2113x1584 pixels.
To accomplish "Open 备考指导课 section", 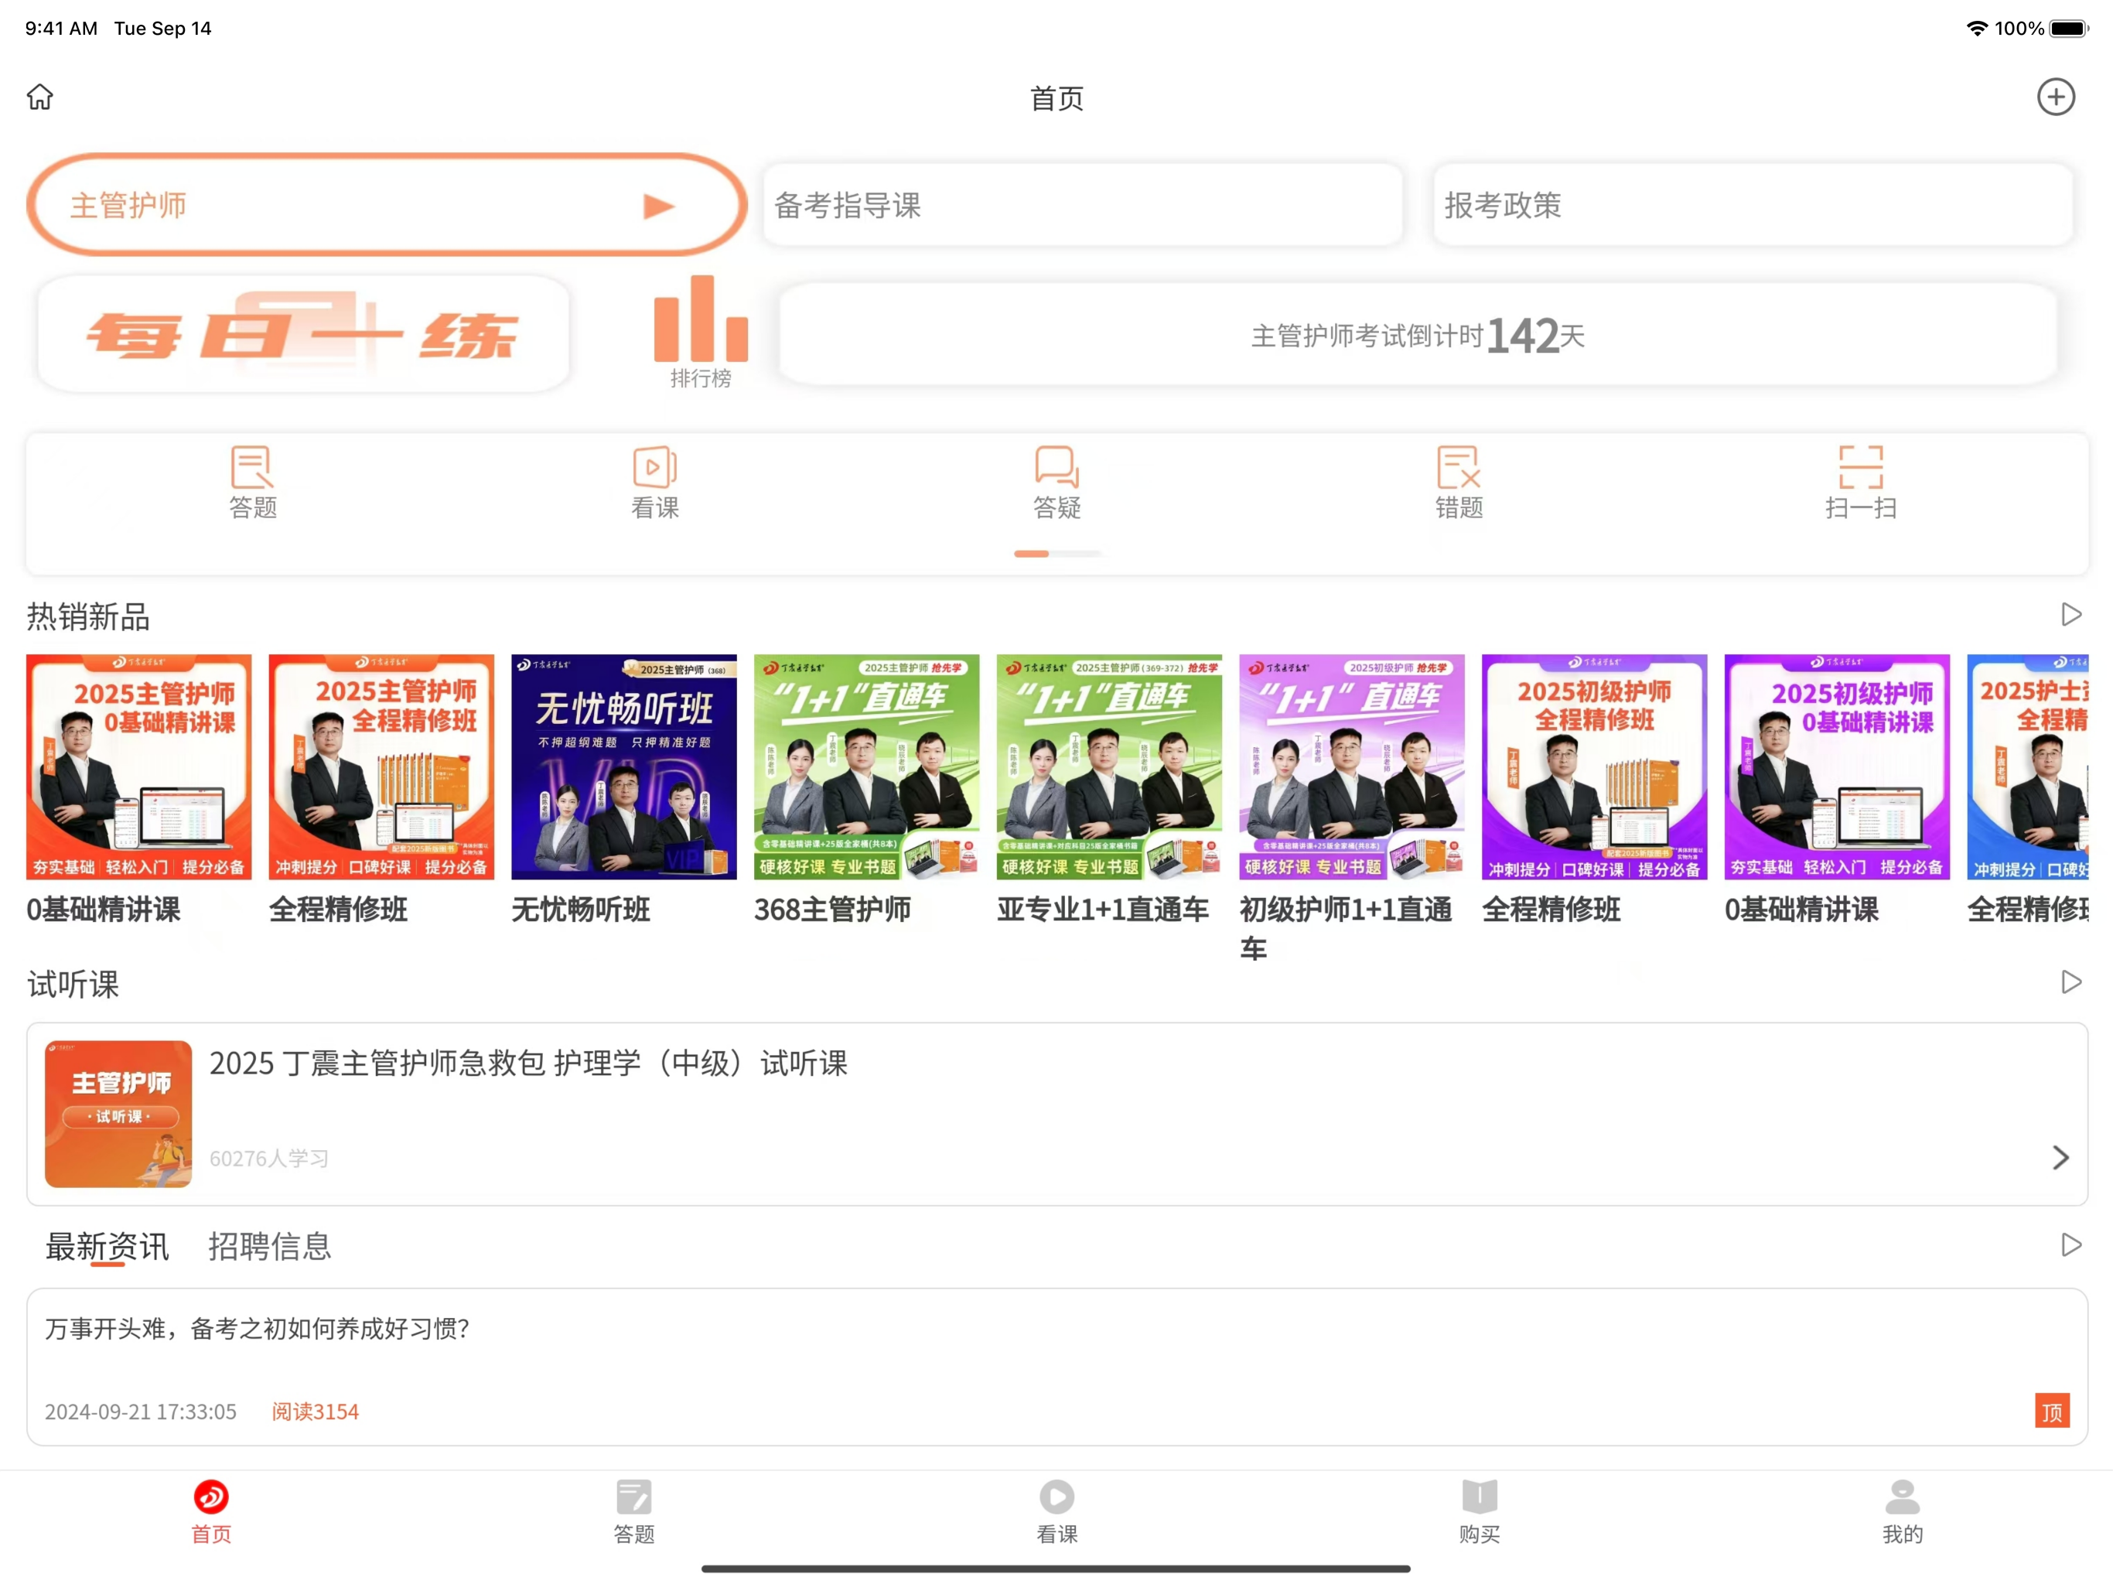I will click(x=1082, y=204).
